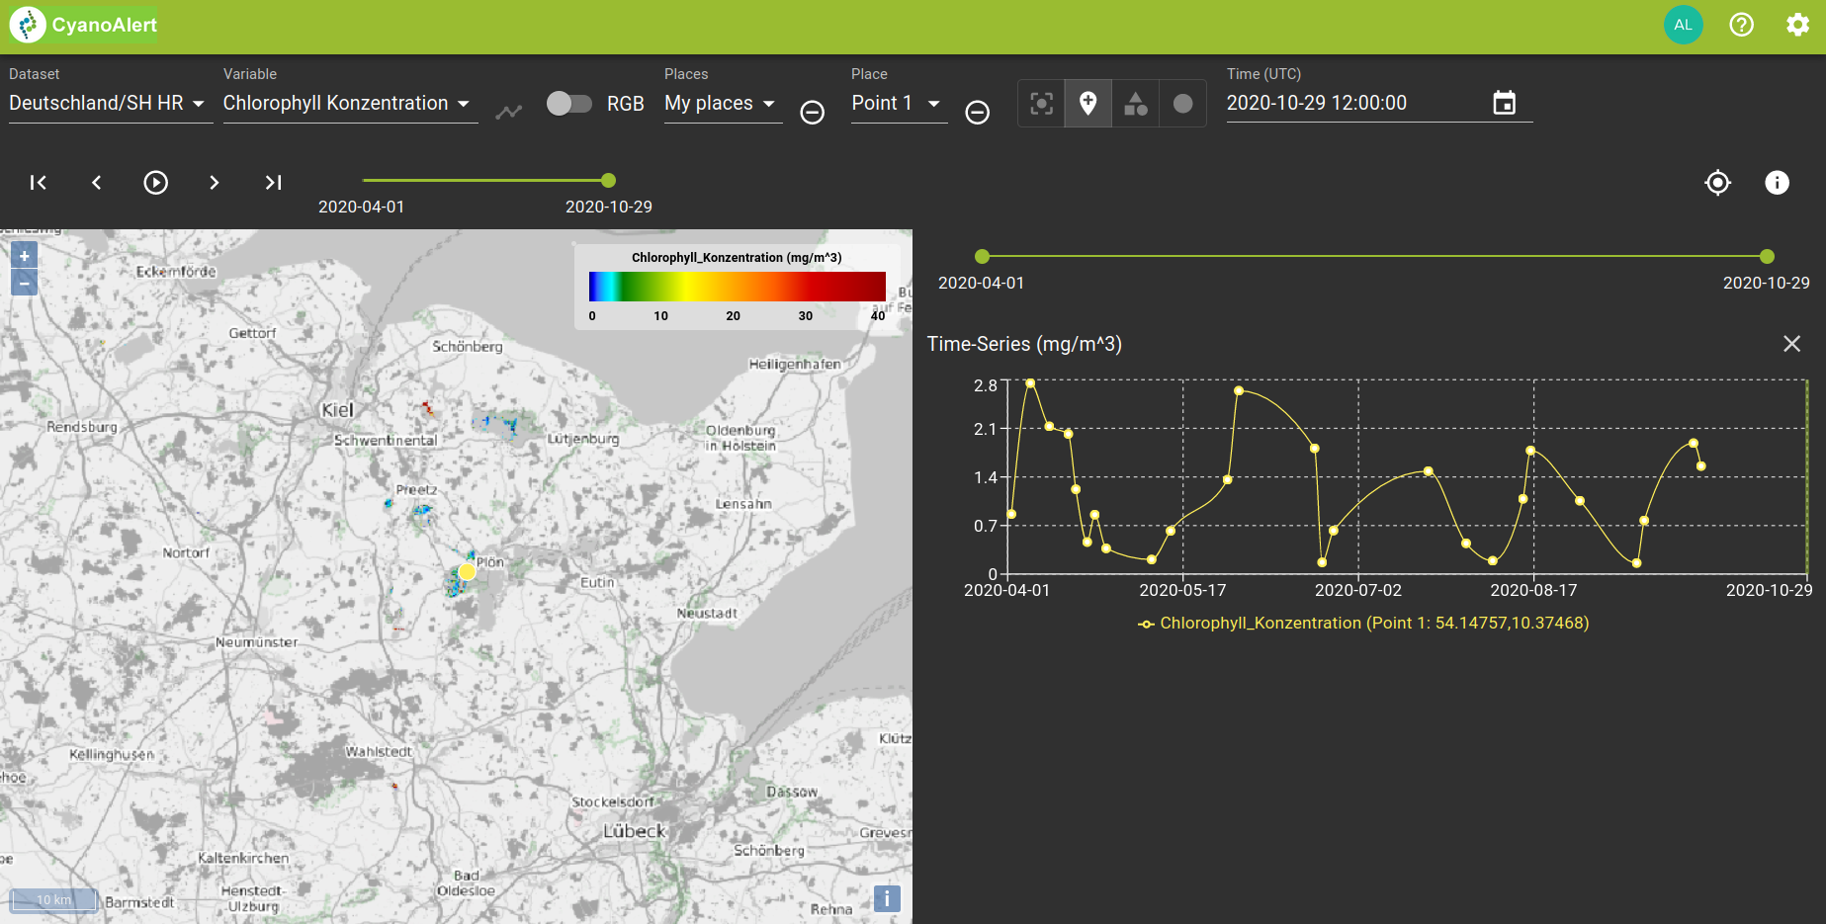Viewport: 1826px width, 924px height.
Task: Close the Time-Series panel
Action: (1791, 344)
